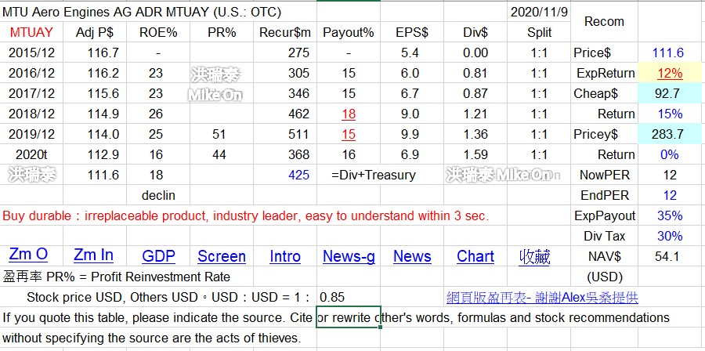Click the 收藏 bookmark link
The height and width of the screenshot is (351, 705).
pyautogui.click(x=535, y=256)
